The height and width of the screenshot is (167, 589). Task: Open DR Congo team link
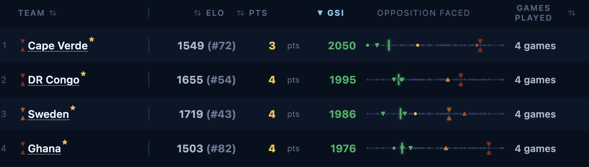click(54, 80)
